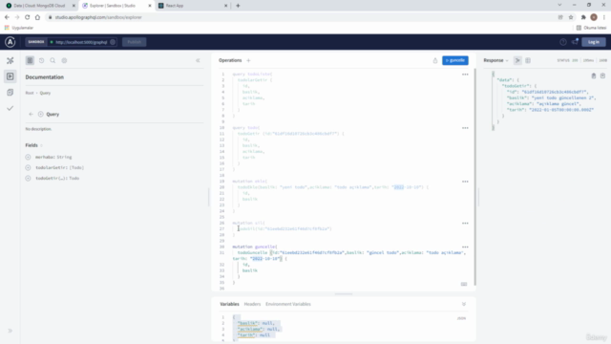Open a new browser tab

pos(238,6)
